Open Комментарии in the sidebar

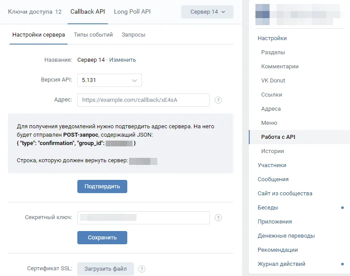coord(280,67)
